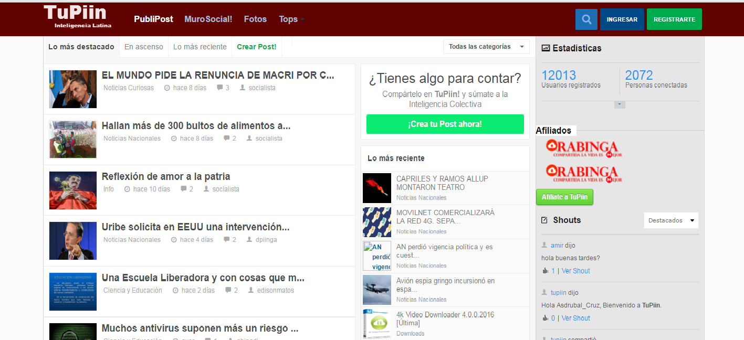Click the Avión espía gringo thumbnail image
The image size is (744, 340).
pos(377,290)
